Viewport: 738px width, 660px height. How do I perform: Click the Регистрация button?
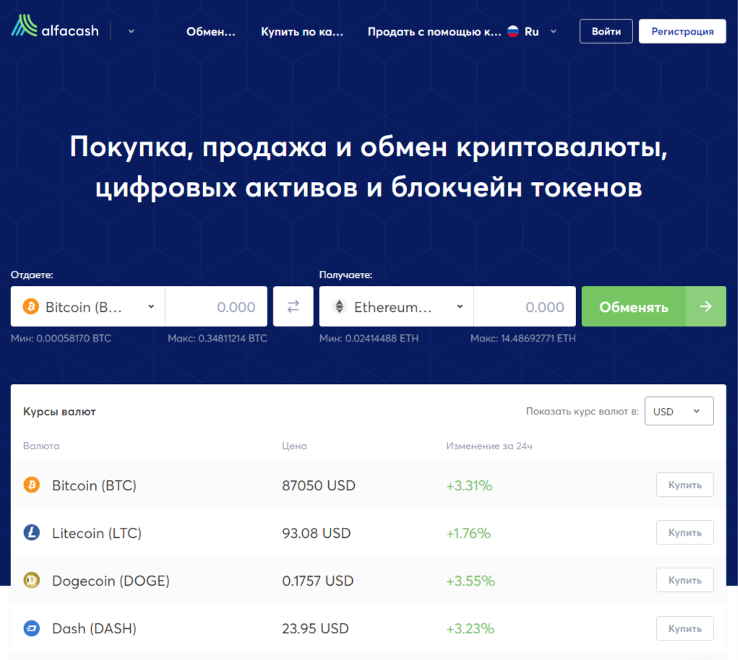[682, 32]
